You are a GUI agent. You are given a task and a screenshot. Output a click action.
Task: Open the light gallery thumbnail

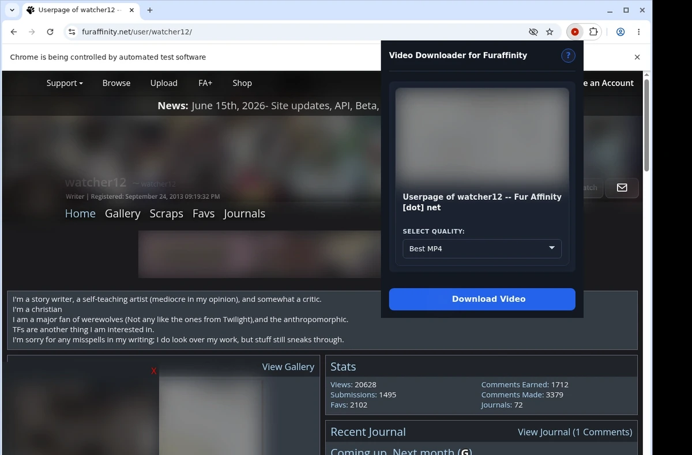[210, 416]
